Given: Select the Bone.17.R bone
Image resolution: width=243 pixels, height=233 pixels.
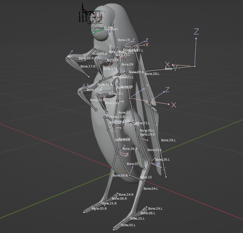Looking at the screenshot, I should pos(88,67).
